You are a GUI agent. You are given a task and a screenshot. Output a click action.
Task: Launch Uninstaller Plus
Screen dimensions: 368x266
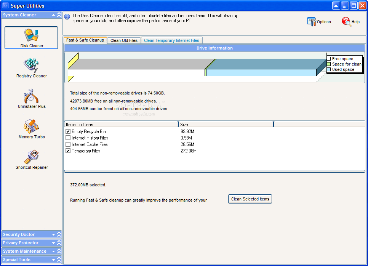[x=32, y=99]
